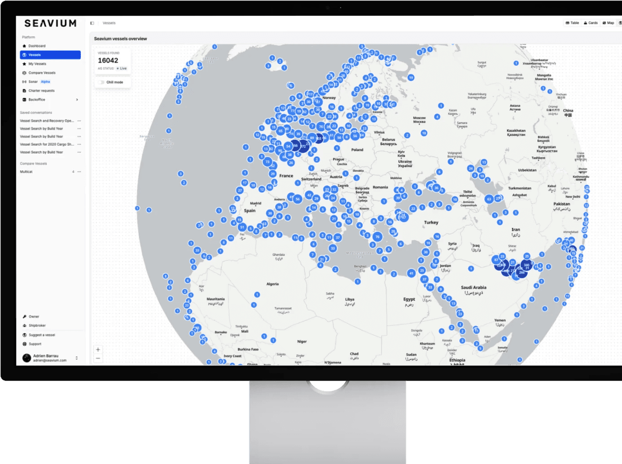Open options for Vessel Search for 2020 Cargo
The height and width of the screenshot is (464, 622).
click(79, 144)
